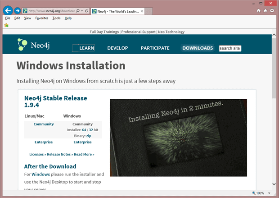Viewport: 279px width, 198px height.
Task: Open the Tools menu
Action: pyautogui.click(x=56, y=18)
